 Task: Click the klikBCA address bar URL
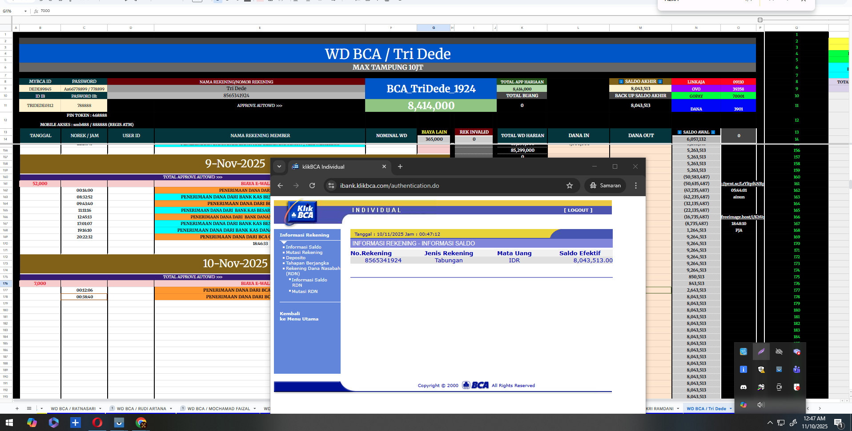point(390,186)
